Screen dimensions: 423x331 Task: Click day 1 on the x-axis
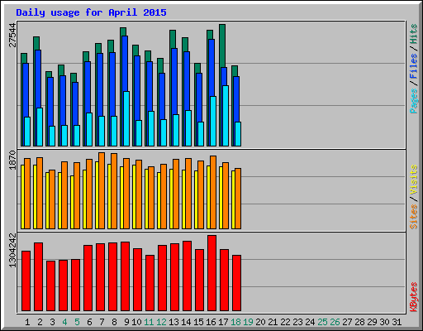(27, 322)
